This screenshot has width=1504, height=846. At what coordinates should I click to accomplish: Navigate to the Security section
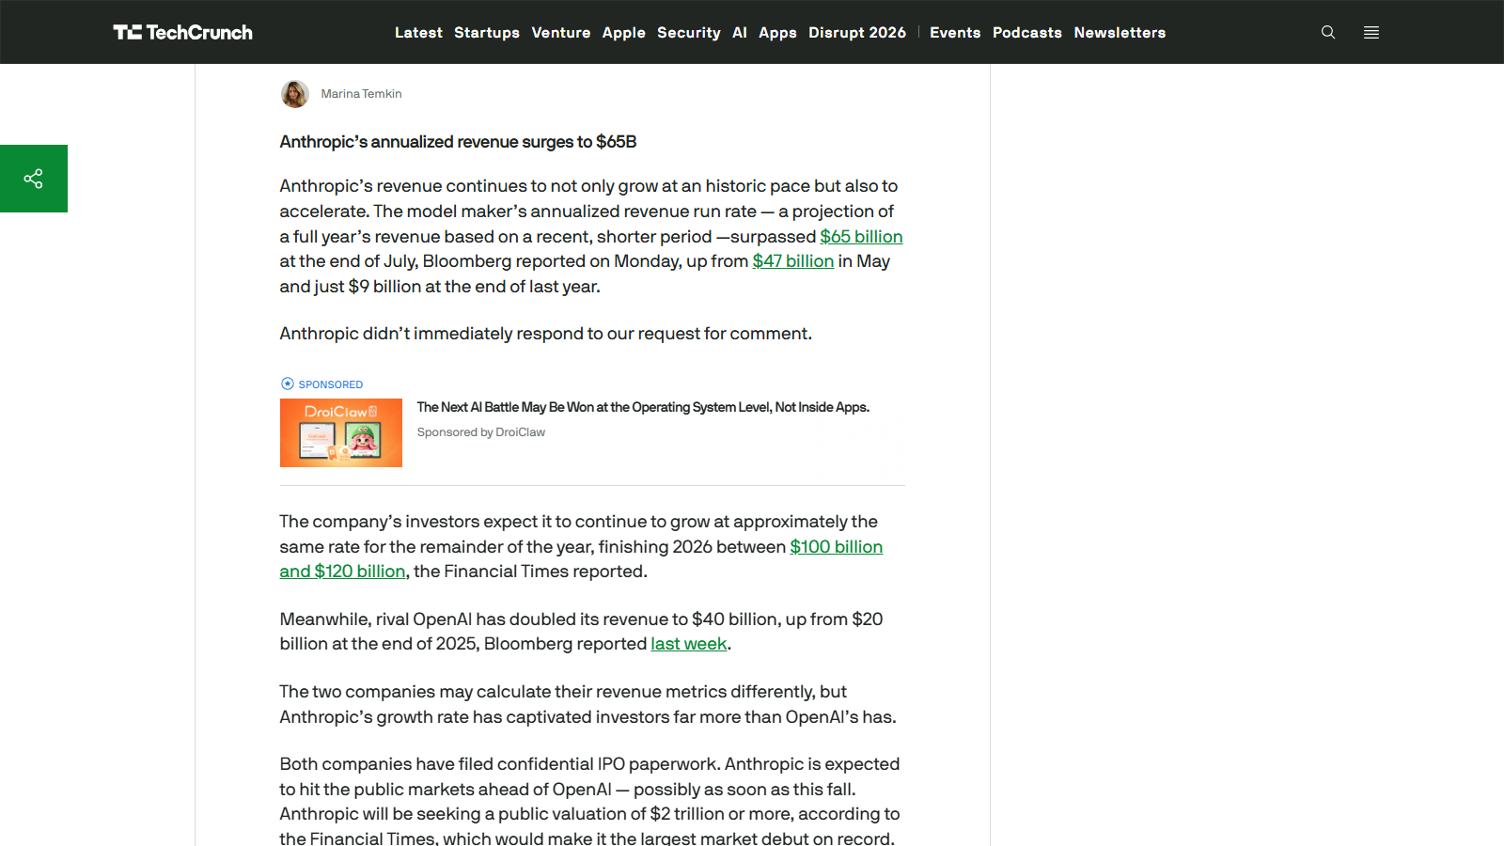click(689, 32)
